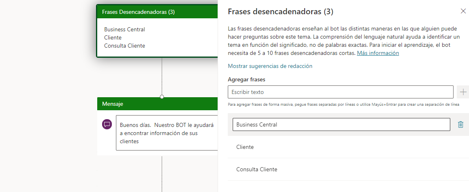The image size is (469, 192).
Task: Click the purple message chat icon
Action: tap(107, 124)
